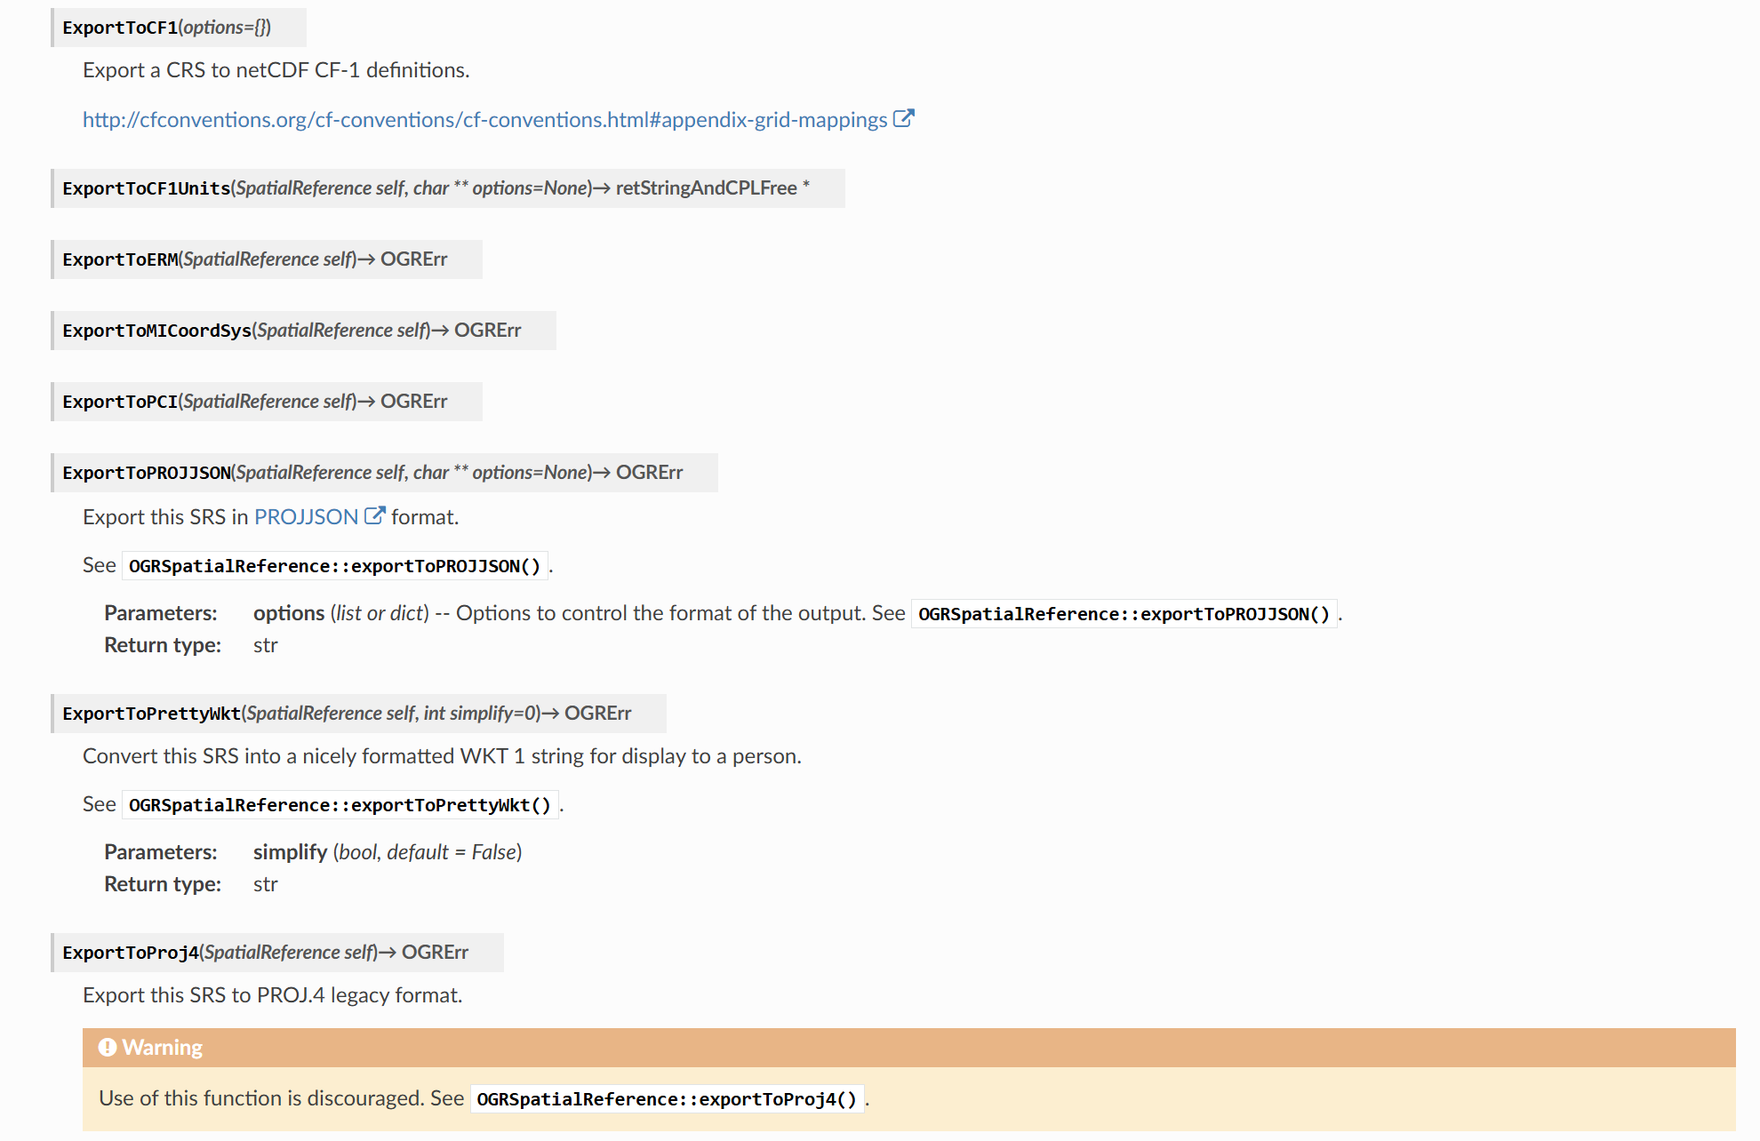
Task: Click 'options' parameter name under ExportToPROJJSON
Action: [289, 613]
